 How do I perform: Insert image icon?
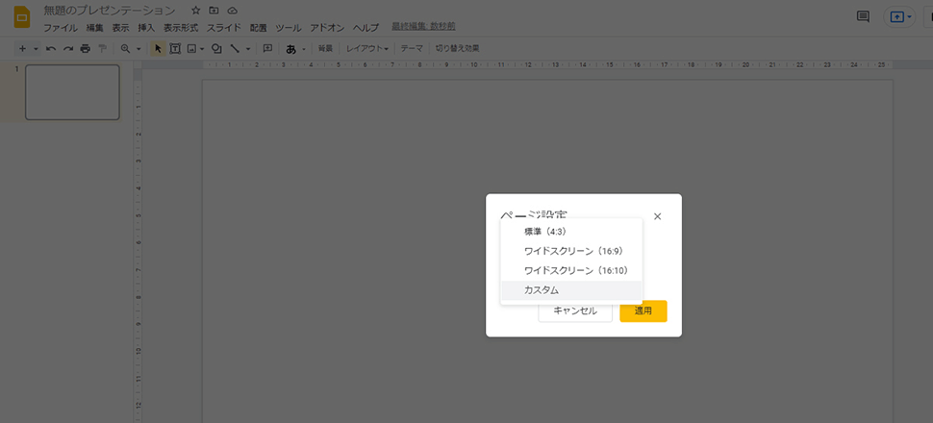[x=191, y=49]
